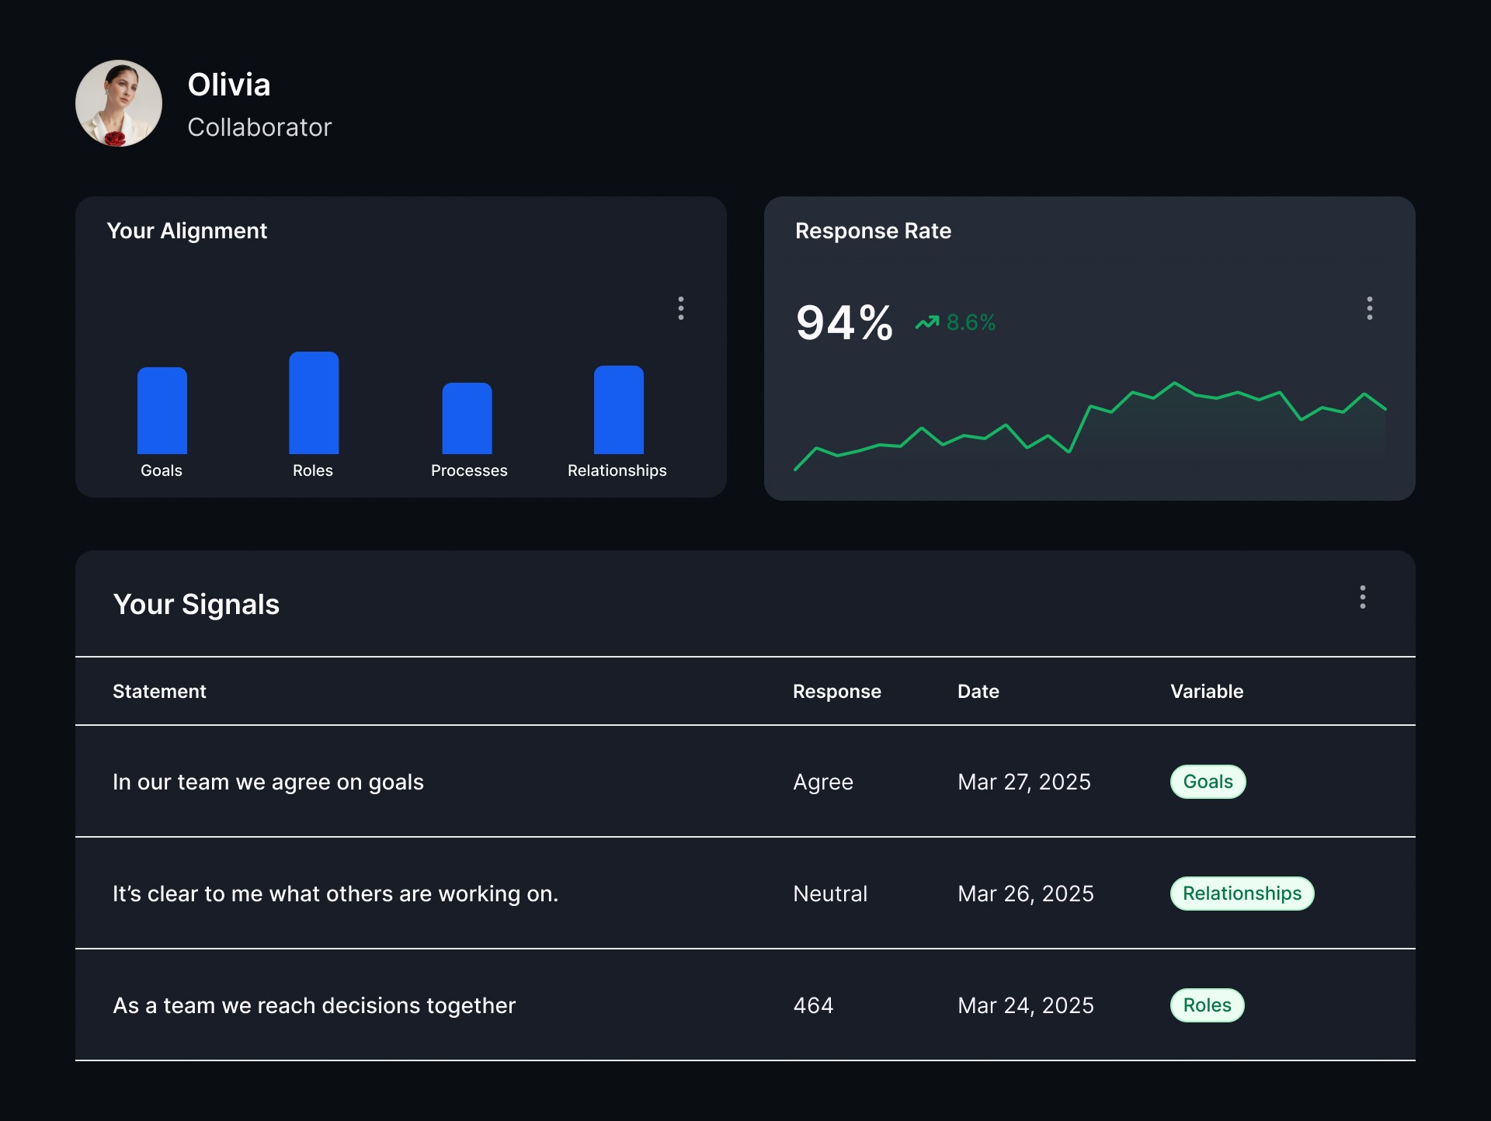The image size is (1491, 1121).
Task: Sort by the Variable column header
Action: [1207, 692]
